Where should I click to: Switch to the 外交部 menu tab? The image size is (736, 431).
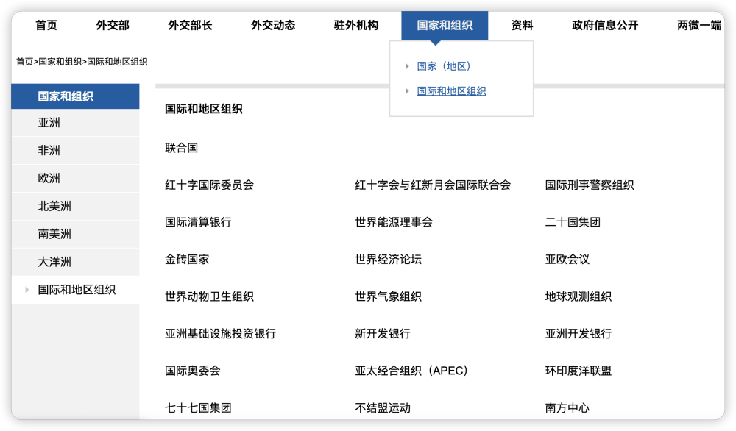[112, 24]
